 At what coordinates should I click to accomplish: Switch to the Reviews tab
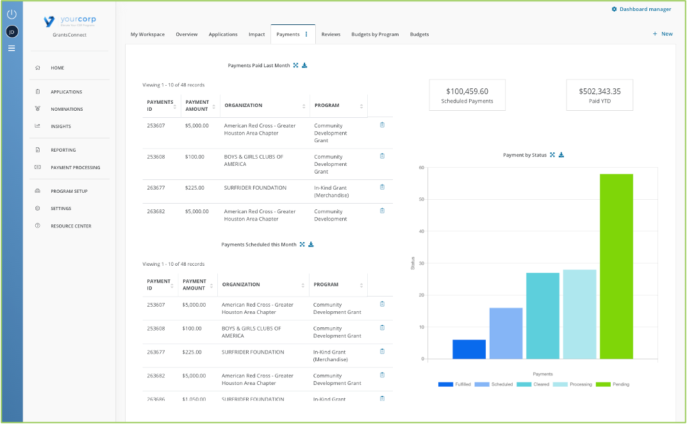click(331, 34)
